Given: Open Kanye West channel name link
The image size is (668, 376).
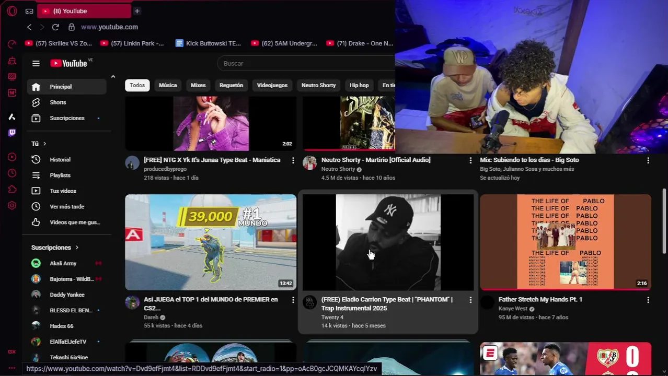Looking at the screenshot, I should pos(513,309).
